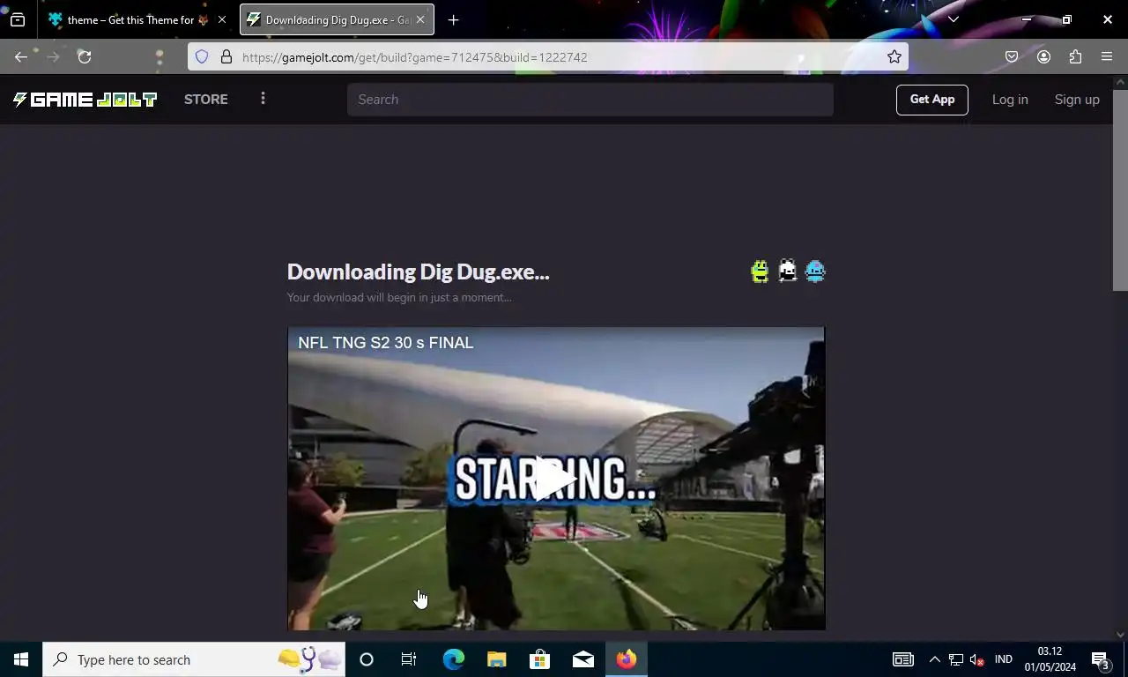
Task: Open the notification center icon
Action: tap(1101, 659)
